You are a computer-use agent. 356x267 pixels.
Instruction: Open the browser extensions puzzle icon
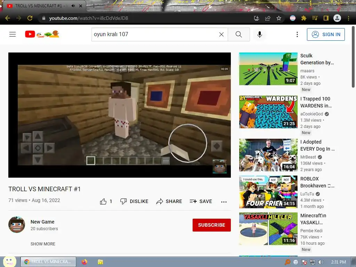pyautogui.click(x=304, y=18)
